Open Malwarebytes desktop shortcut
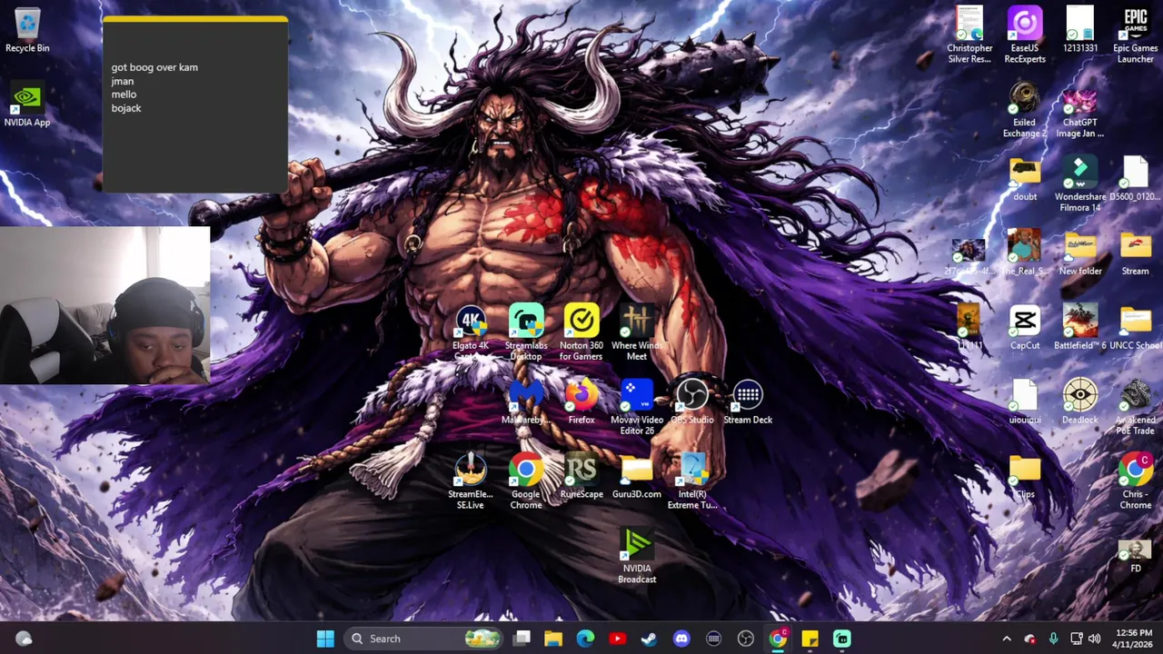 coord(526,402)
